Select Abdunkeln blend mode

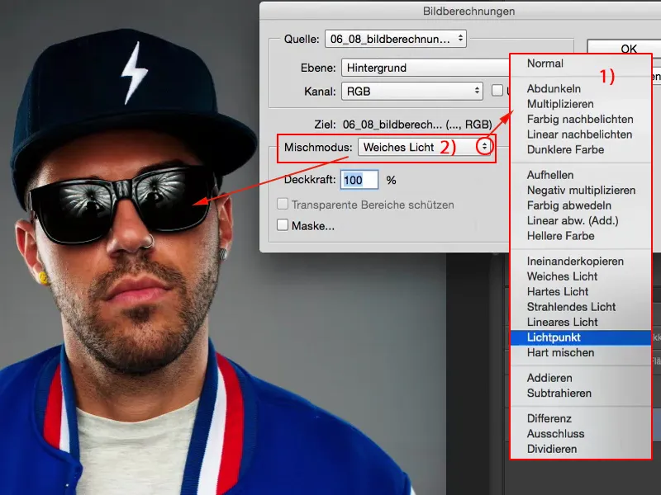pos(554,89)
